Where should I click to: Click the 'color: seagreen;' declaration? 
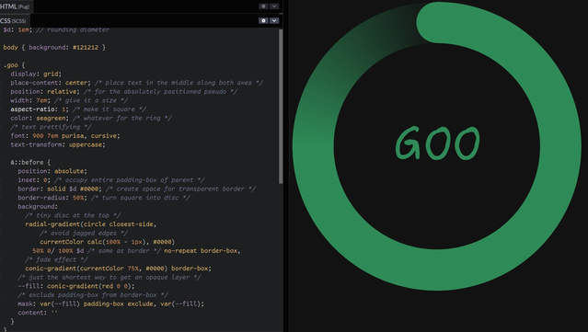click(40, 118)
